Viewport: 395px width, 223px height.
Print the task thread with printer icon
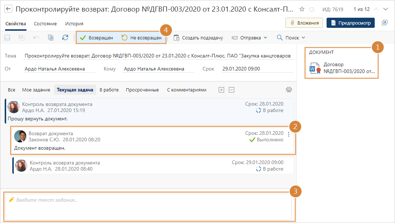point(289,90)
